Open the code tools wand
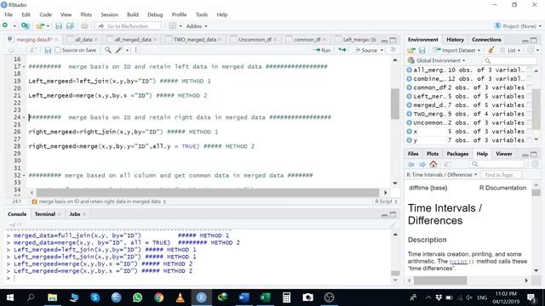 pyautogui.click(x=119, y=50)
